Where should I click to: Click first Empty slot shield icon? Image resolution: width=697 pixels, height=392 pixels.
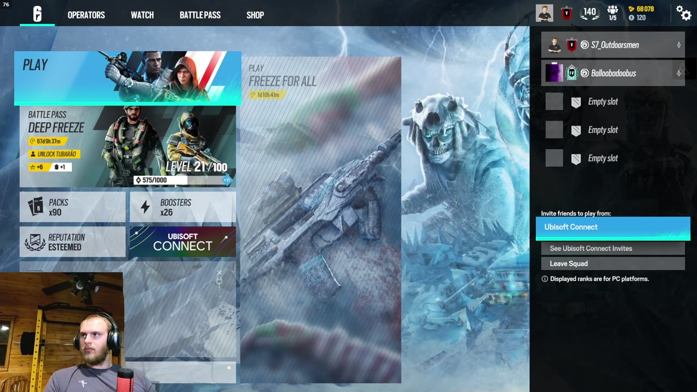[576, 102]
